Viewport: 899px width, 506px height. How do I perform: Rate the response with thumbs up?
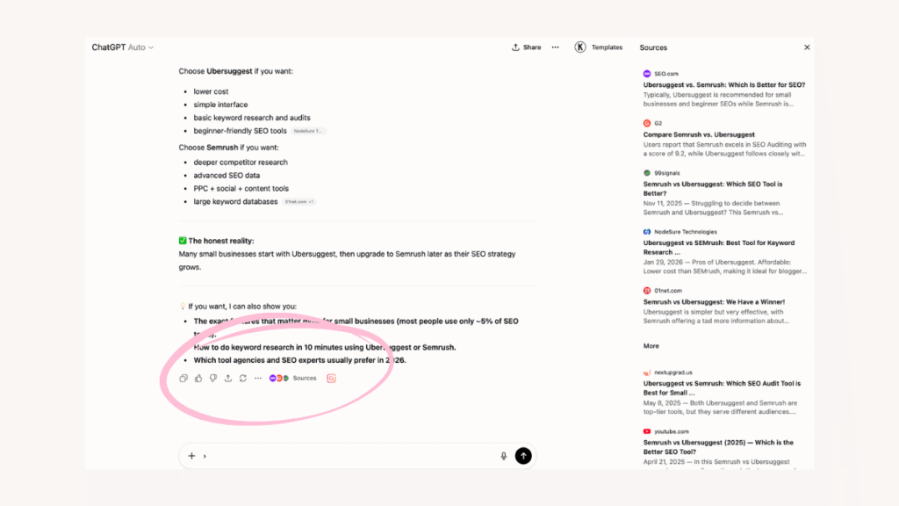199,378
